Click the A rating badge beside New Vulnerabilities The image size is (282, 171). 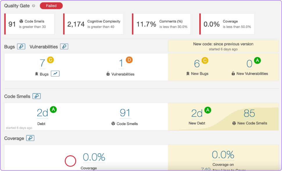point(257,60)
